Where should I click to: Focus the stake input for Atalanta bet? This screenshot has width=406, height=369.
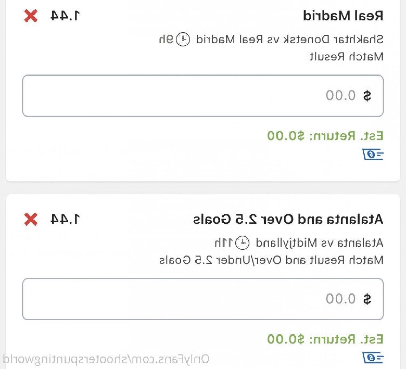point(203,299)
